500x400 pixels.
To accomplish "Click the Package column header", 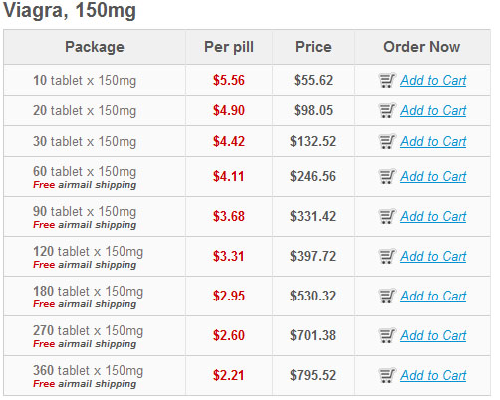I will tap(95, 47).
